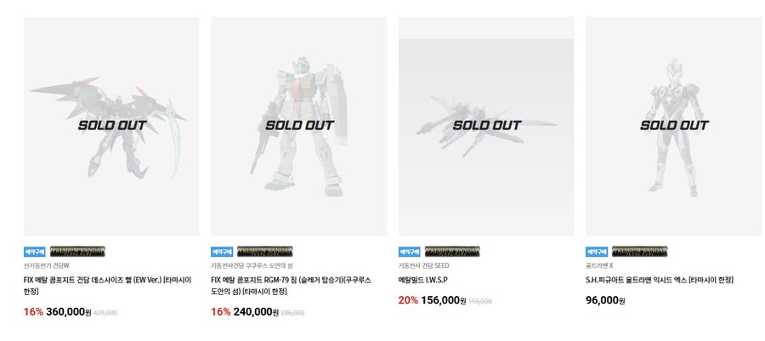Click the blue 예약구매 badge under RGM-79 GM
This screenshot has width=765, height=341.
click(x=222, y=252)
